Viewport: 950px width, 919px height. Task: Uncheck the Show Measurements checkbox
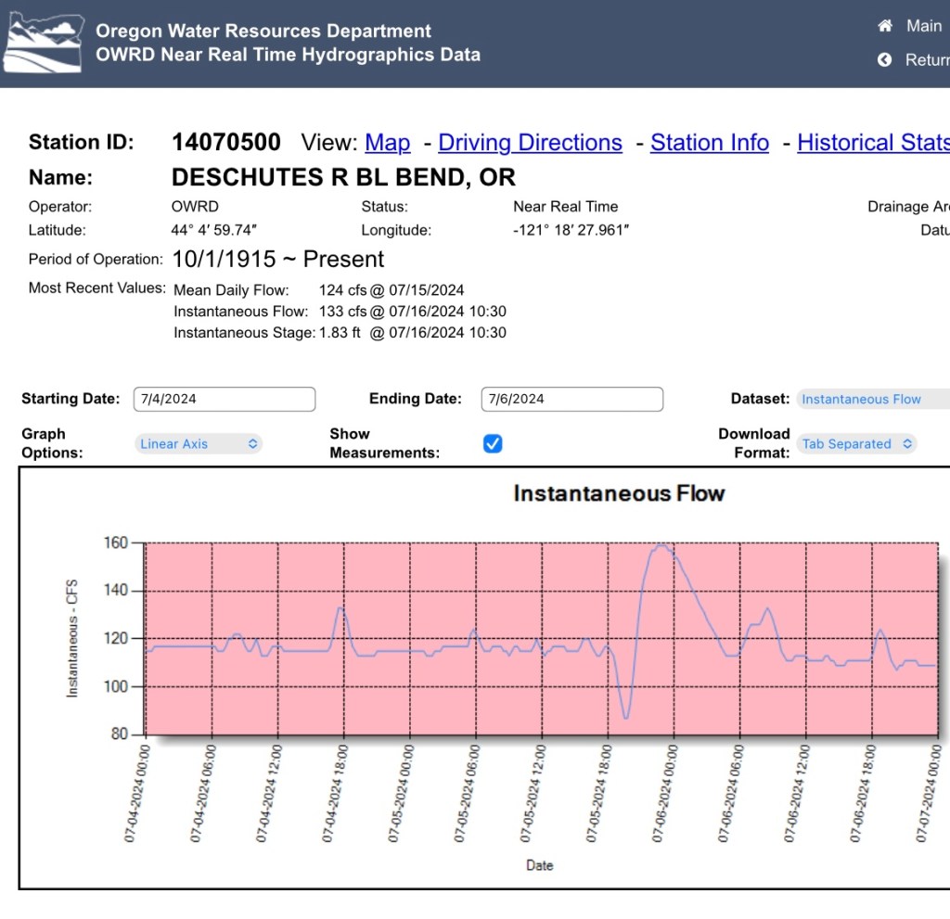(x=493, y=444)
